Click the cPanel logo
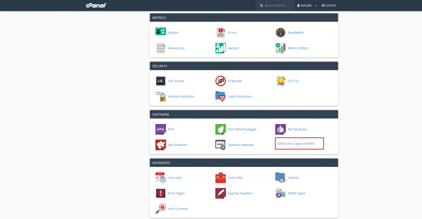 click(x=96, y=5)
